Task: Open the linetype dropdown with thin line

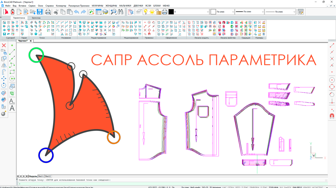Action: click(x=280, y=12)
